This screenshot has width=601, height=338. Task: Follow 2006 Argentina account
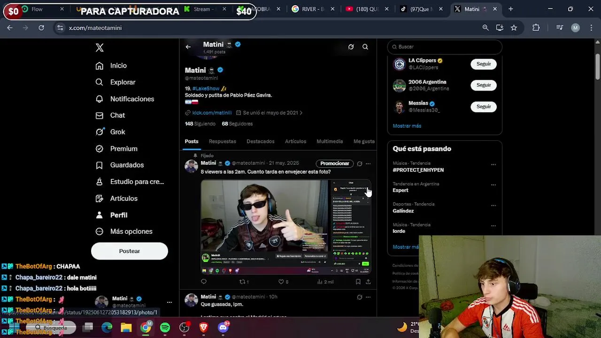(x=484, y=85)
